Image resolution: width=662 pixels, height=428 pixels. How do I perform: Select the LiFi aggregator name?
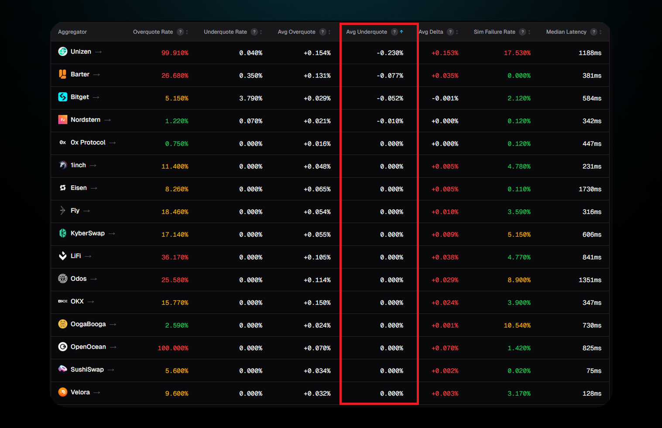click(76, 256)
